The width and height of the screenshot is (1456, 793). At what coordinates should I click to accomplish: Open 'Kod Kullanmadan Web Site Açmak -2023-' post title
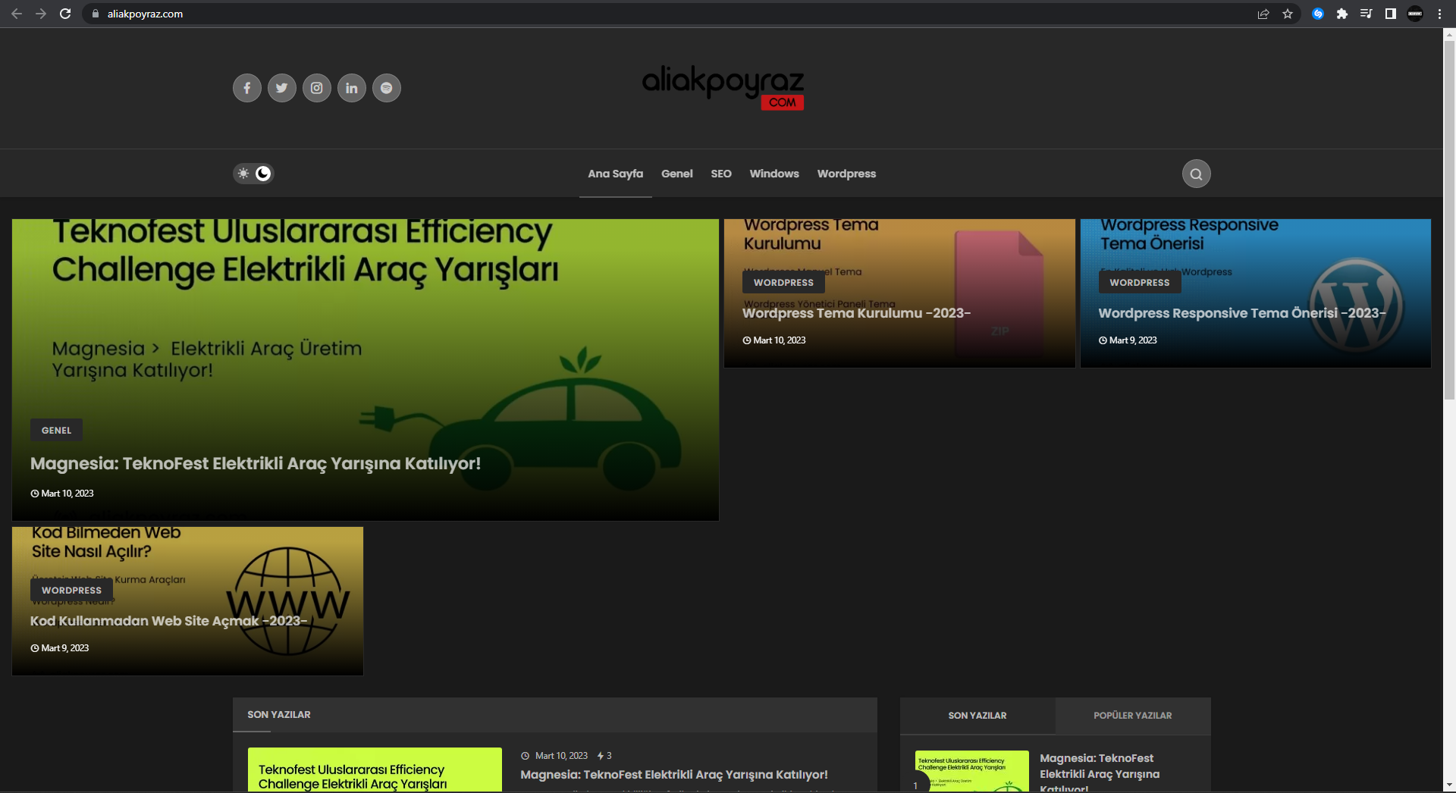pos(168,621)
